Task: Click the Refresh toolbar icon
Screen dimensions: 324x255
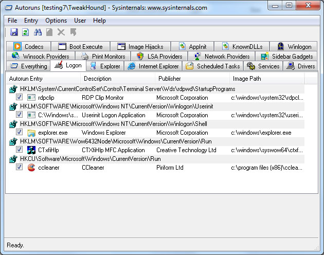Action: 25,32
